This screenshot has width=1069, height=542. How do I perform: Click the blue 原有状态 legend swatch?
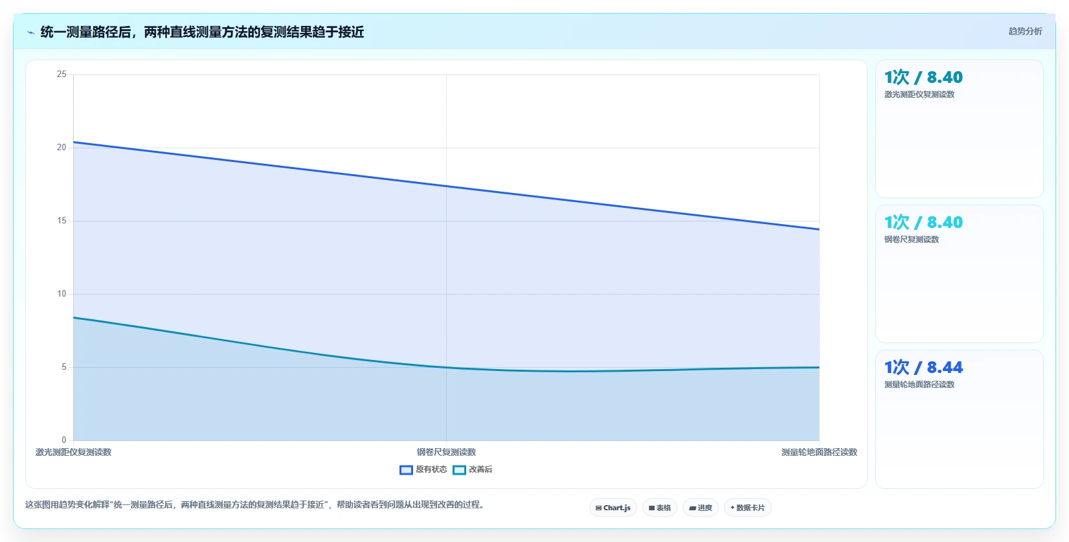point(406,470)
